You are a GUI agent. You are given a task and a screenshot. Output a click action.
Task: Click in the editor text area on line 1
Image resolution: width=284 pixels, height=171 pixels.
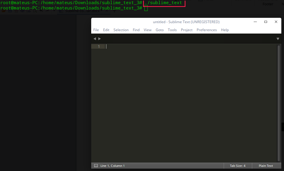tap(191, 47)
